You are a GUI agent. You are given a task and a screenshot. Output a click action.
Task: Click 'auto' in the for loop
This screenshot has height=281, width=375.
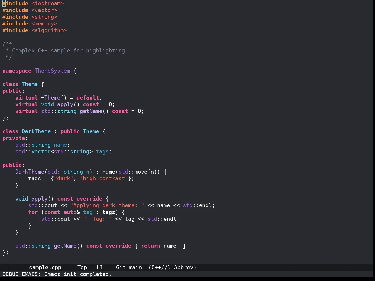tap(70, 212)
